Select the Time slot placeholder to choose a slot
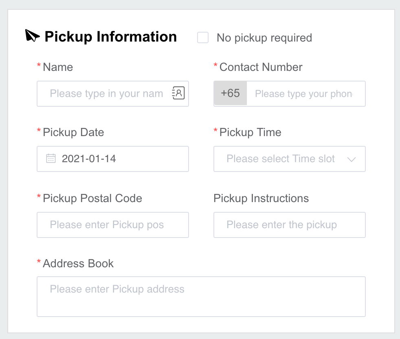The height and width of the screenshot is (339, 400). (280, 159)
